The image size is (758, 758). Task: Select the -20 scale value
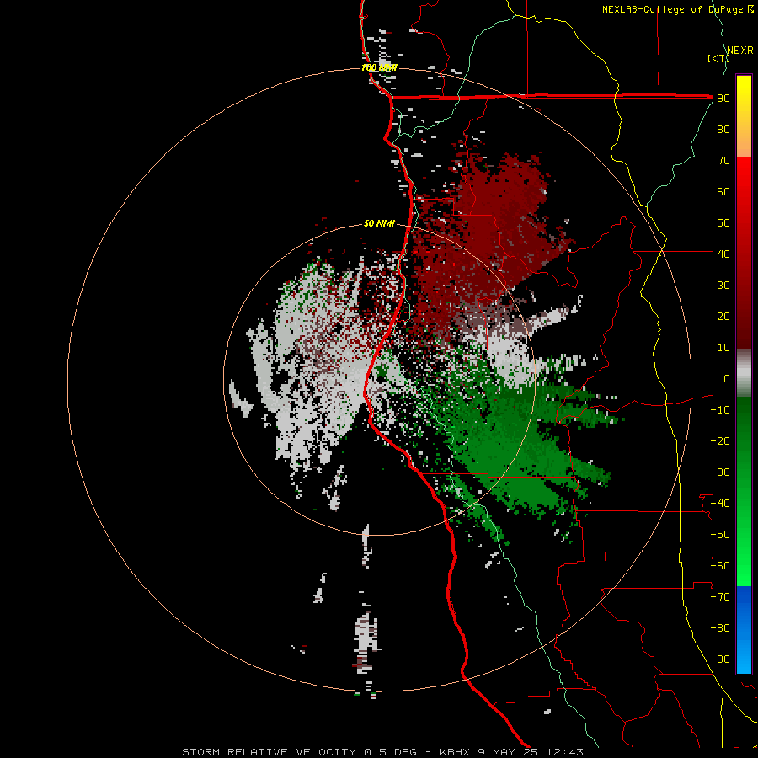click(x=720, y=440)
